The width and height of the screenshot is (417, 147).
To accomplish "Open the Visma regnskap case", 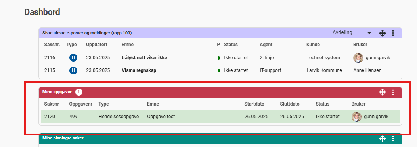I will point(139,70).
